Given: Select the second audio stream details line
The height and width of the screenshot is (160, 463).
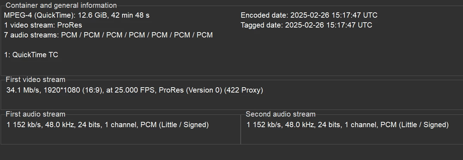Looking at the screenshot, I should pyautogui.click(x=347, y=125).
